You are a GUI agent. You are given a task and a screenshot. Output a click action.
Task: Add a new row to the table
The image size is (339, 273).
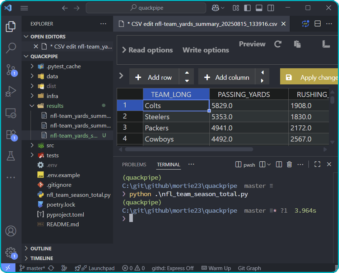[x=154, y=77]
